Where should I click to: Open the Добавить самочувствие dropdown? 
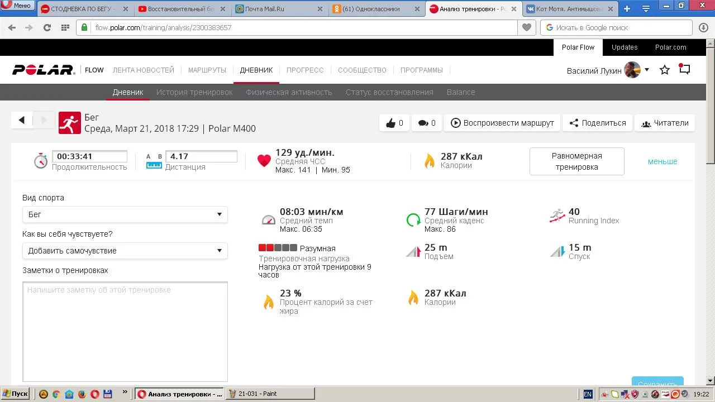[125, 251]
